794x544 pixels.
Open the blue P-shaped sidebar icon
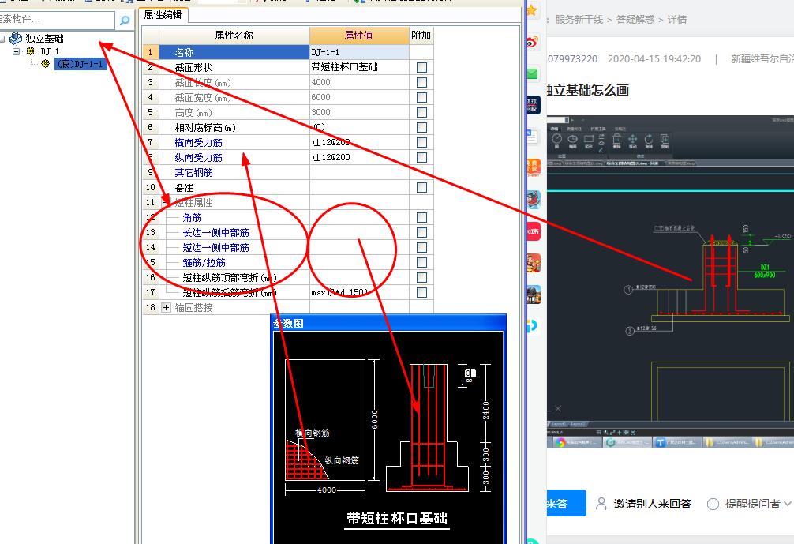tap(532, 326)
